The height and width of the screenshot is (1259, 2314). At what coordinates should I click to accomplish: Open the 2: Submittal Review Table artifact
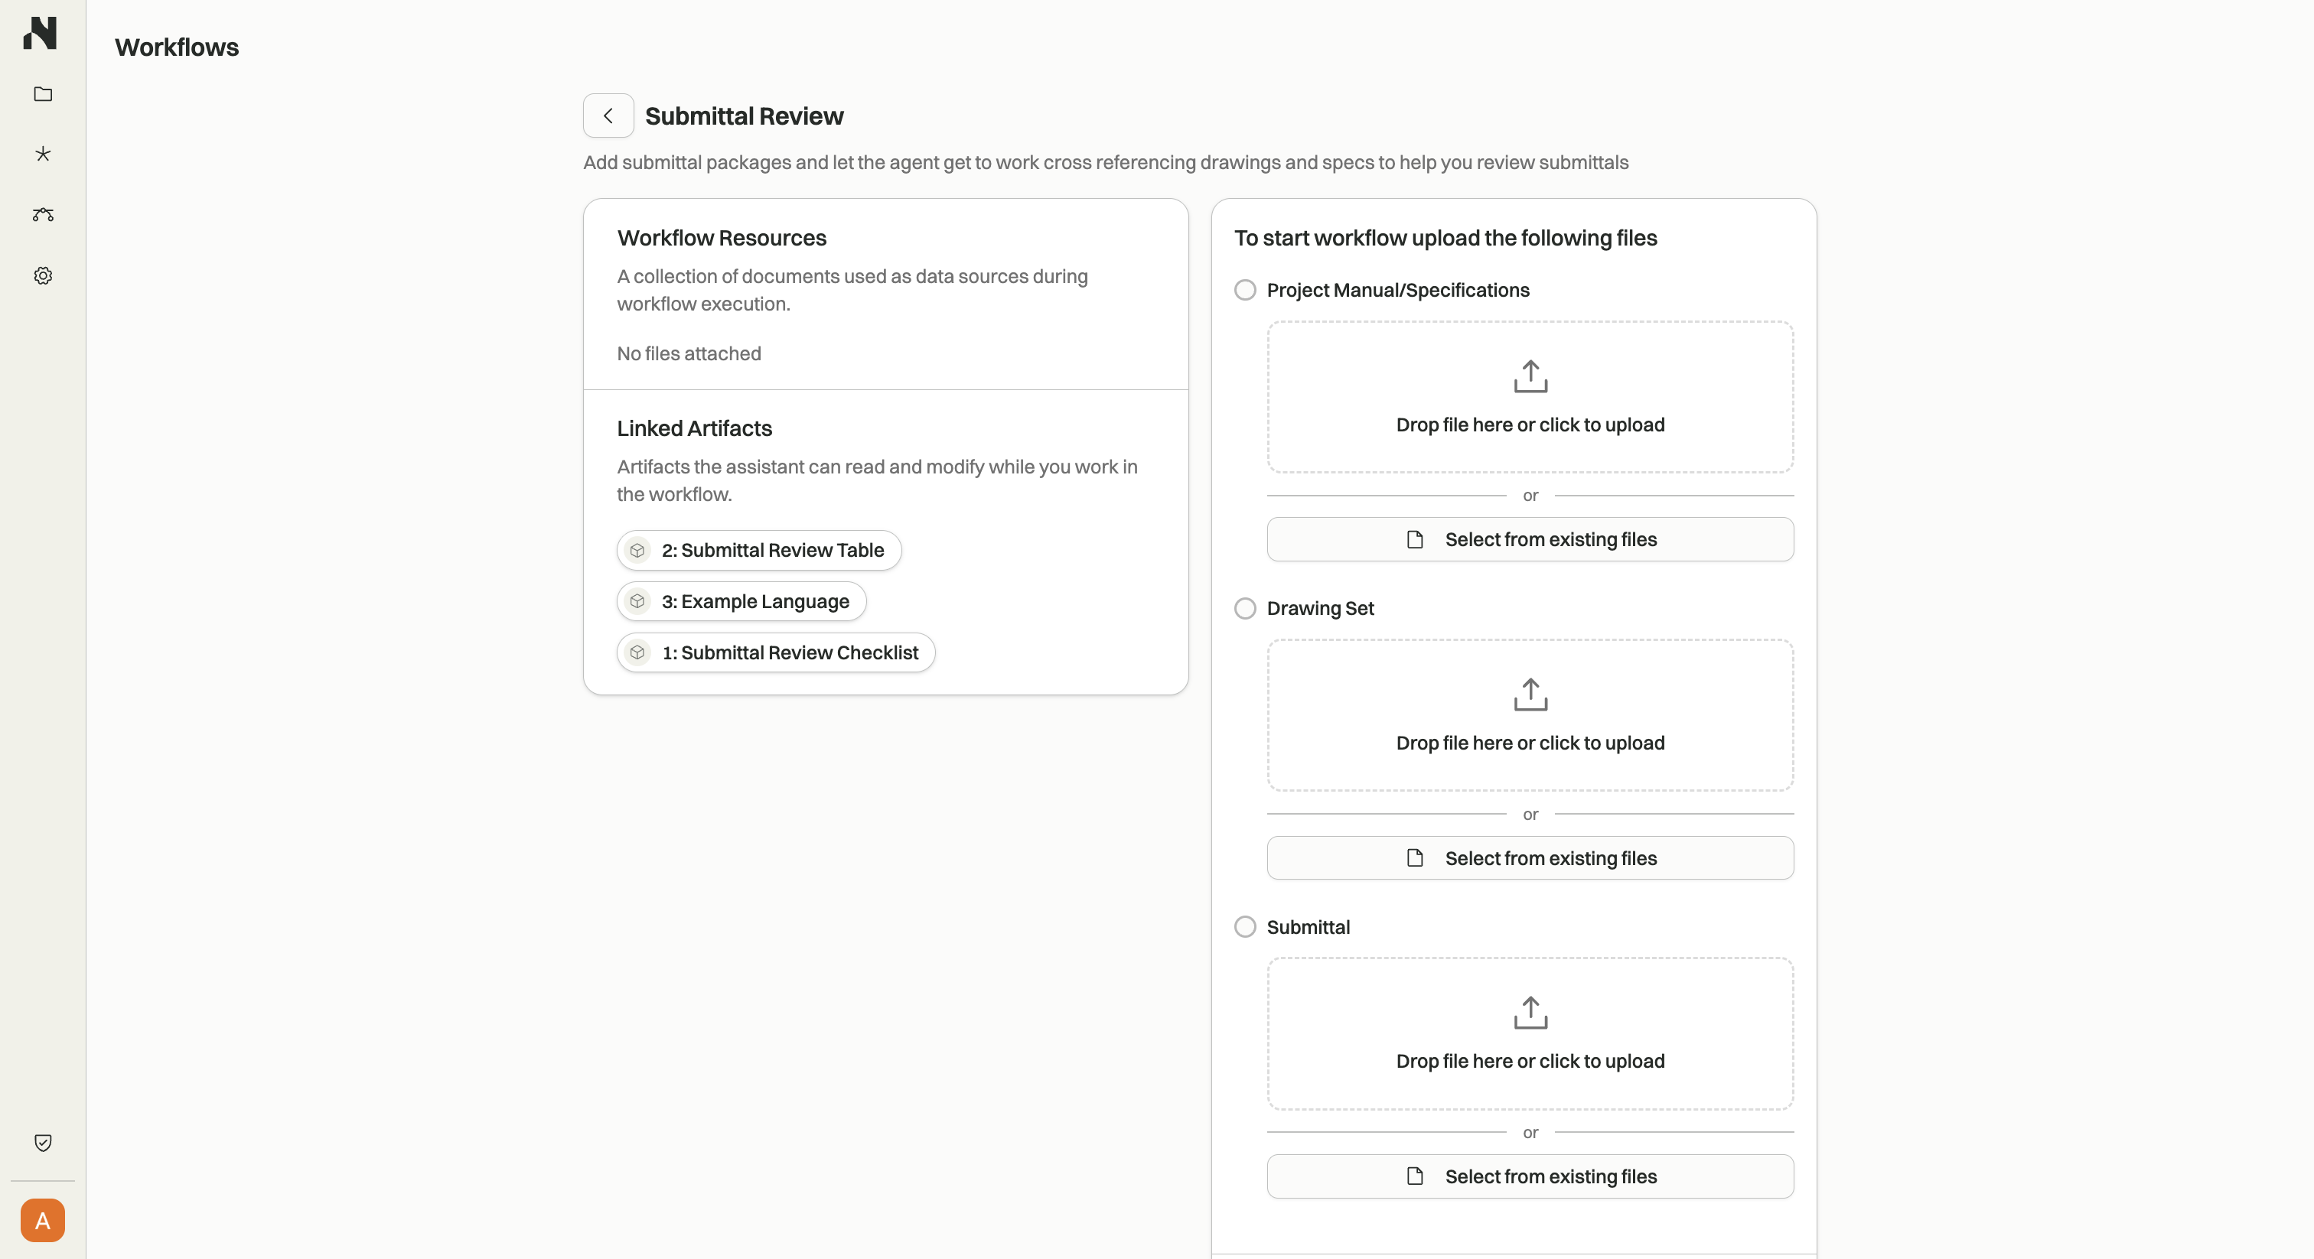click(758, 551)
